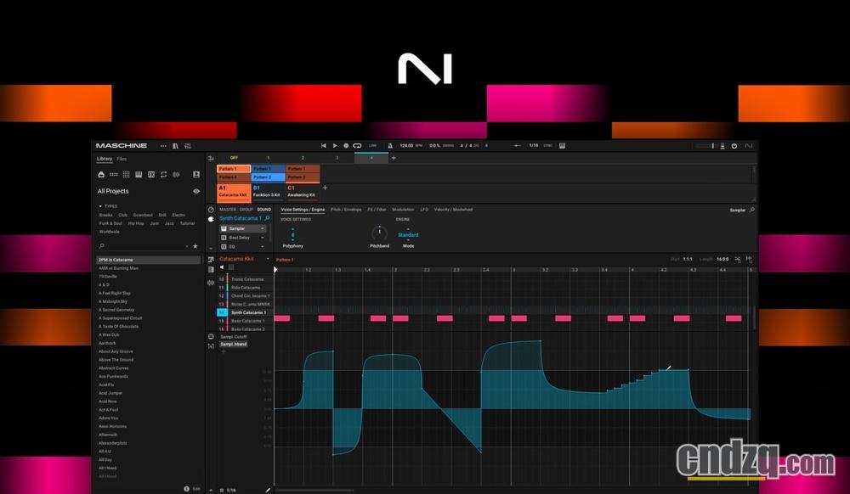Open the search magnifier next to Sampler label
Viewport: 850px width, 494px height.
(752, 210)
